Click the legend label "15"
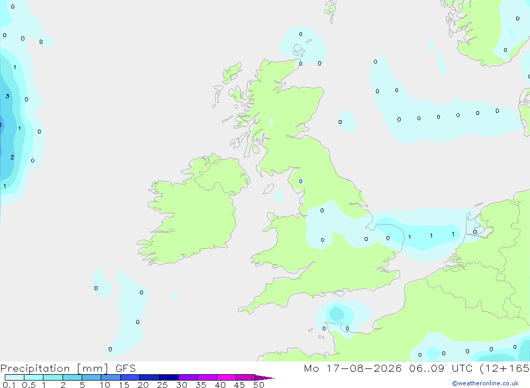 124,385
